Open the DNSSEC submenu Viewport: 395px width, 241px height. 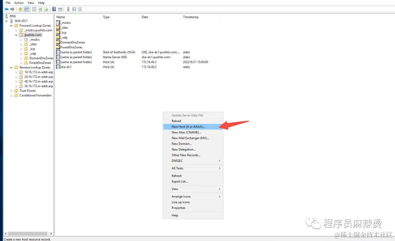click(193, 161)
